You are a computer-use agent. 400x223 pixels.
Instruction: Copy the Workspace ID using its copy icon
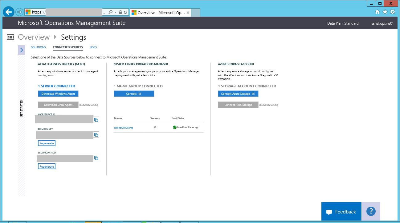pos(96,120)
